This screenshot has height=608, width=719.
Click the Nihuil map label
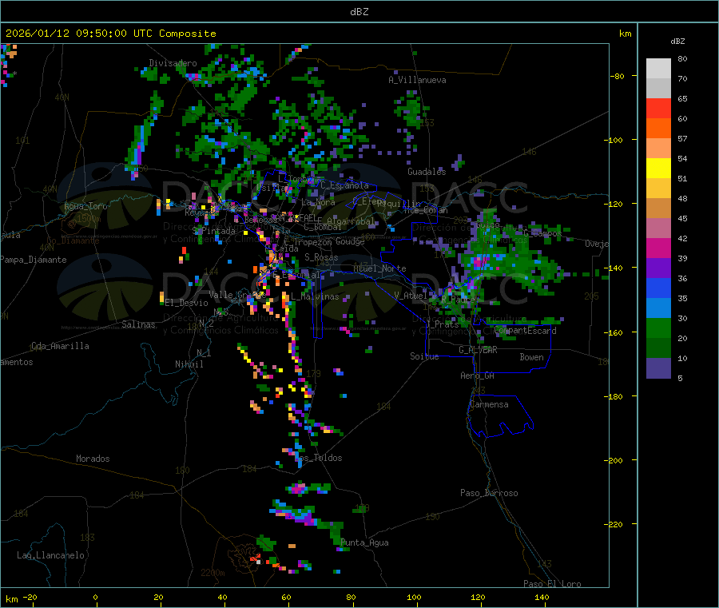(189, 364)
